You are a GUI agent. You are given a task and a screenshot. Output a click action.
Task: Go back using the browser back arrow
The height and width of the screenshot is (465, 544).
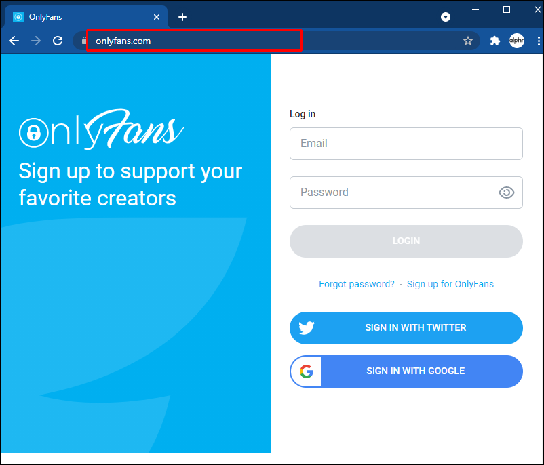coord(14,41)
